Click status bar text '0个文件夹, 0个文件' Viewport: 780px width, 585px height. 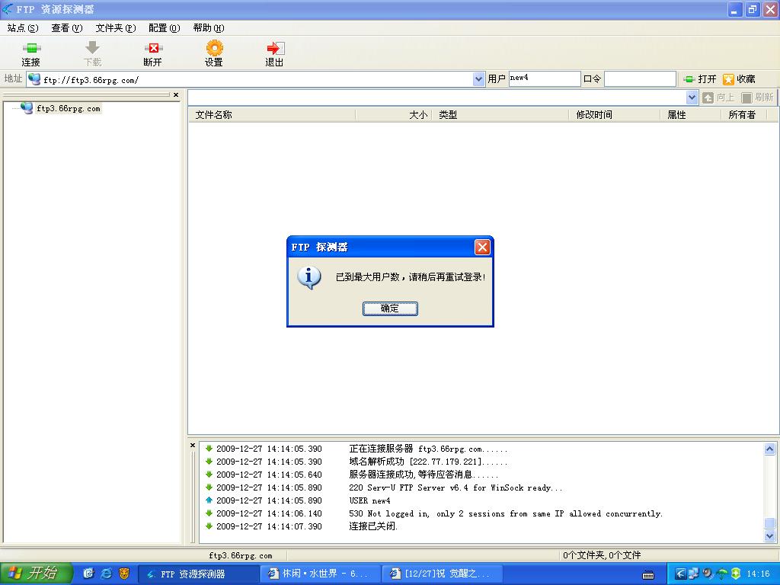[x=602, y=555]
